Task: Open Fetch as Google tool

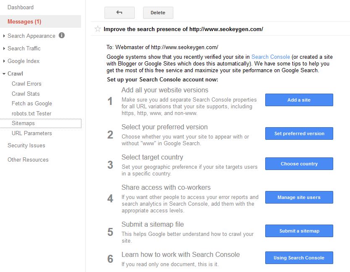Action: [32, 104]
